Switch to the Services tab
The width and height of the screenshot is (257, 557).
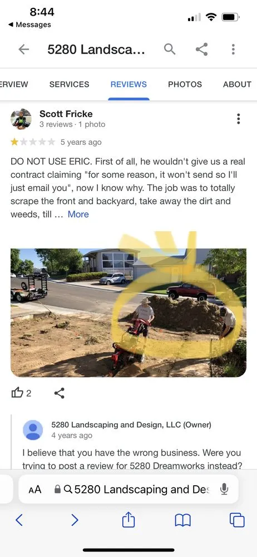click(69, 85)
